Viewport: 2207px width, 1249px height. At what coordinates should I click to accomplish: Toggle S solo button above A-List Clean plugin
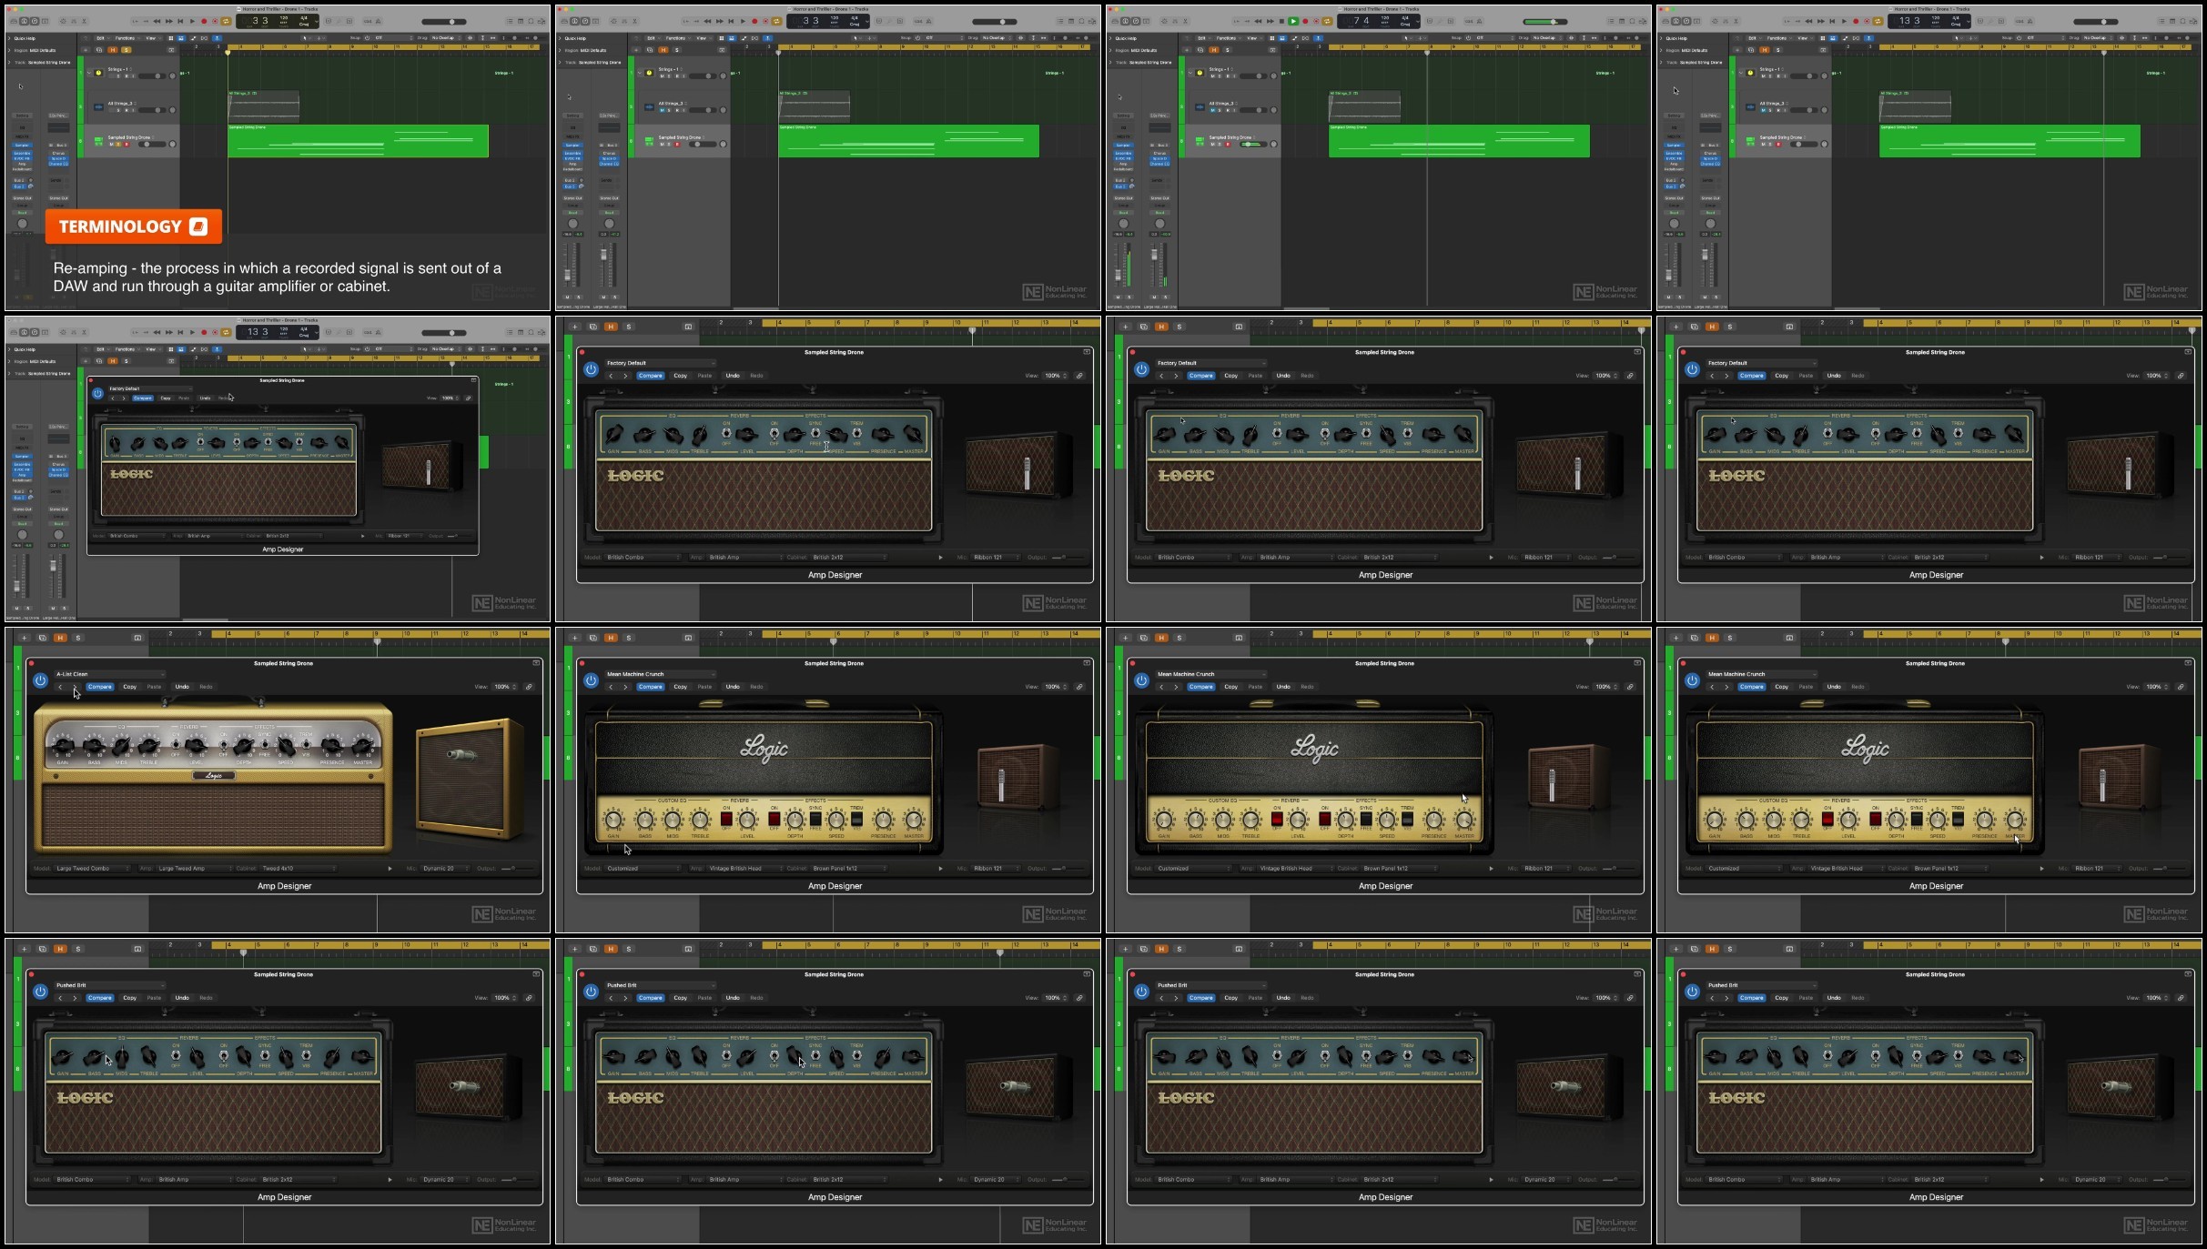coord(78,638)
